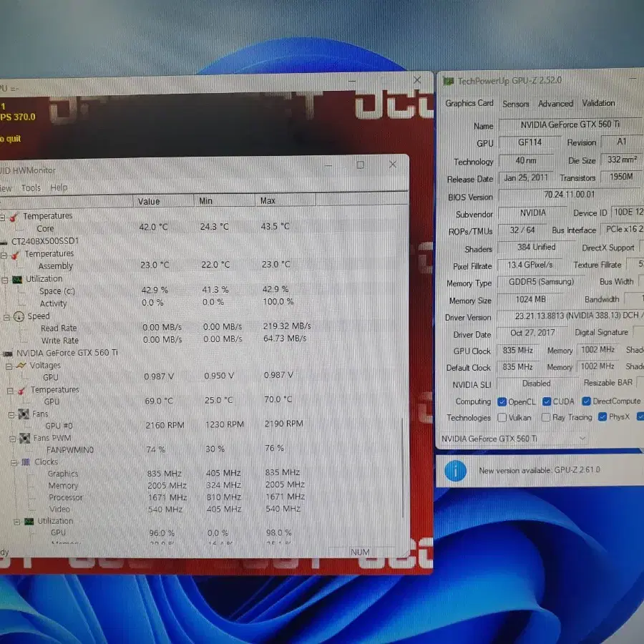Open the Advanced tab in GPU-Z

click(x=555, y=104)
